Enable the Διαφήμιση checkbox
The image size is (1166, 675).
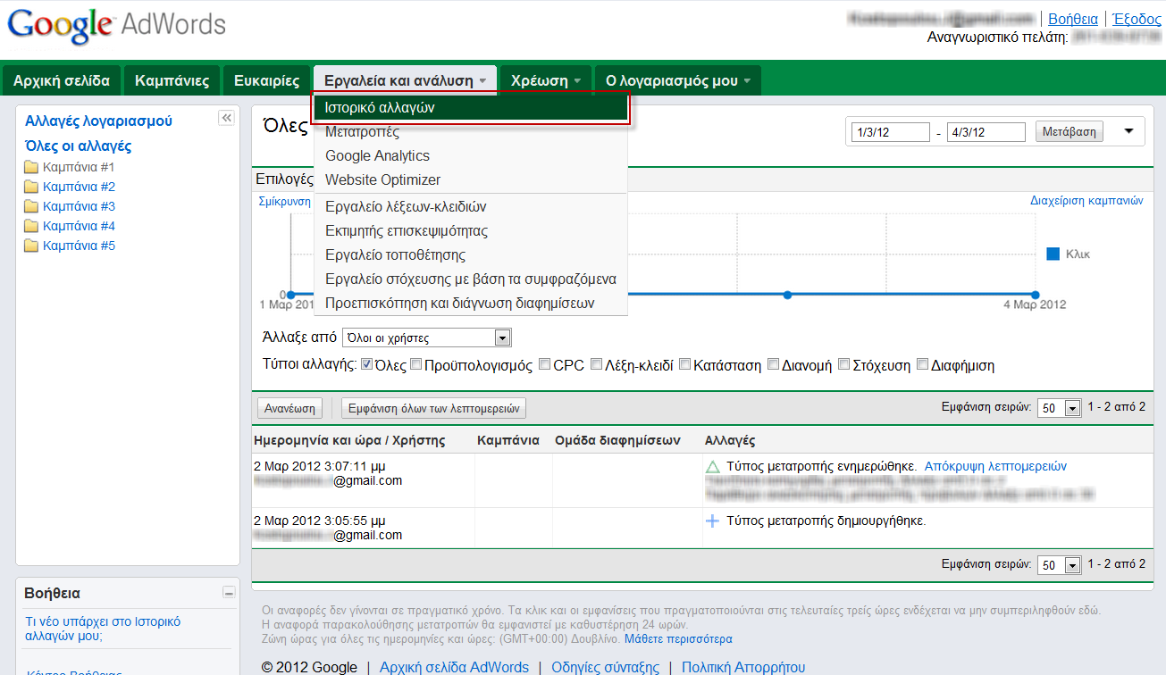coord(922,364)
